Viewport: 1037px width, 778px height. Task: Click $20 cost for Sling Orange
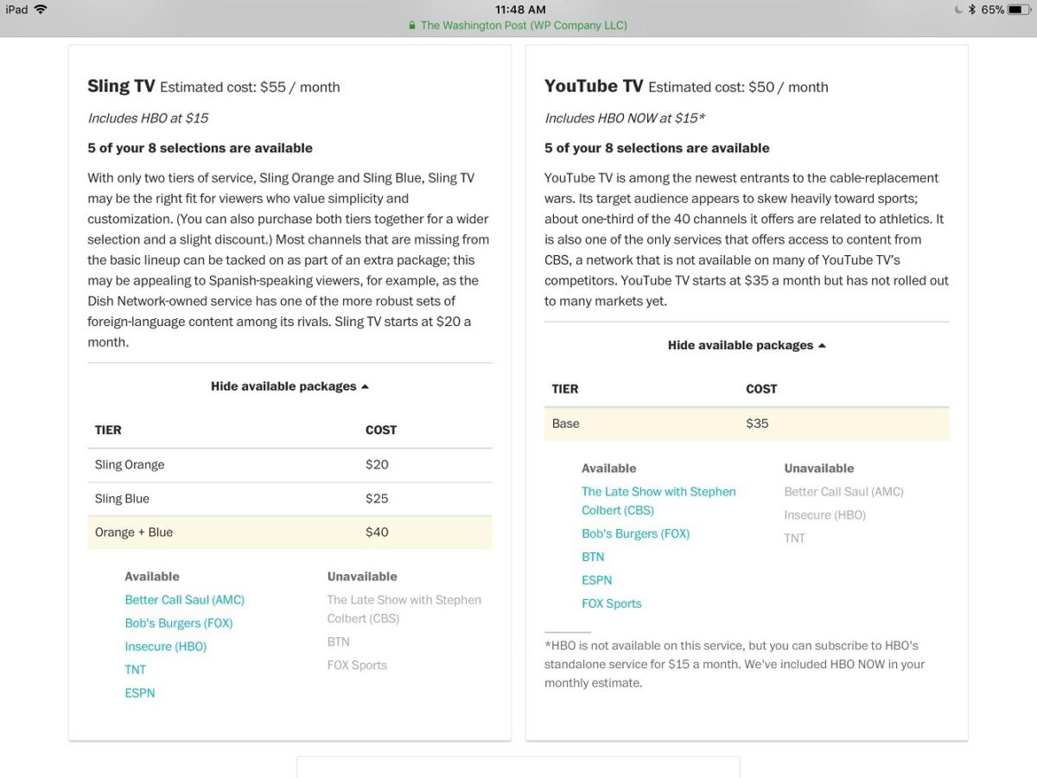377,464
